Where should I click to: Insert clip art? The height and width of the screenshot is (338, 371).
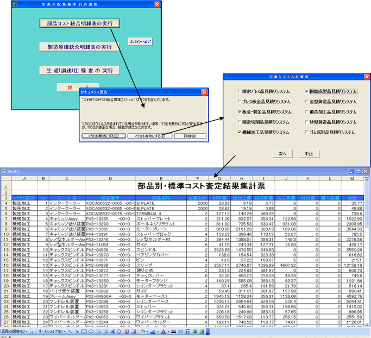pyautogui.click(x=127, y=331)
